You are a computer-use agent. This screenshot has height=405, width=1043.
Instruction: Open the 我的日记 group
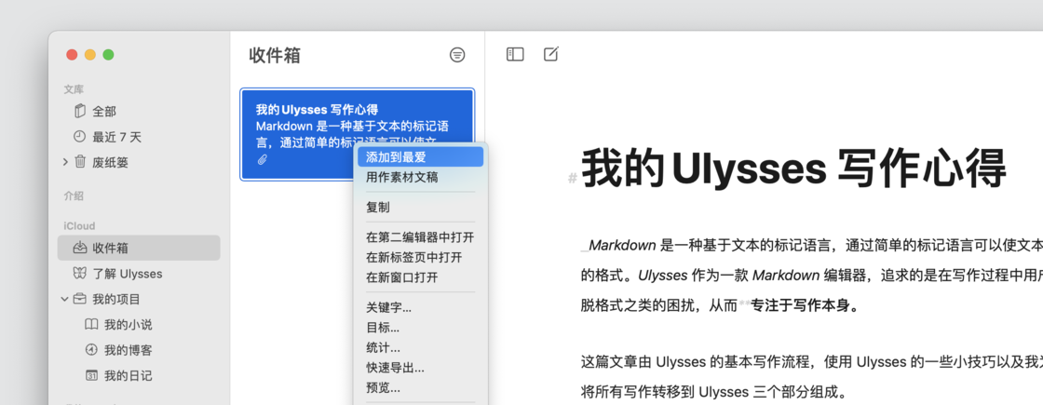[139, 376]
